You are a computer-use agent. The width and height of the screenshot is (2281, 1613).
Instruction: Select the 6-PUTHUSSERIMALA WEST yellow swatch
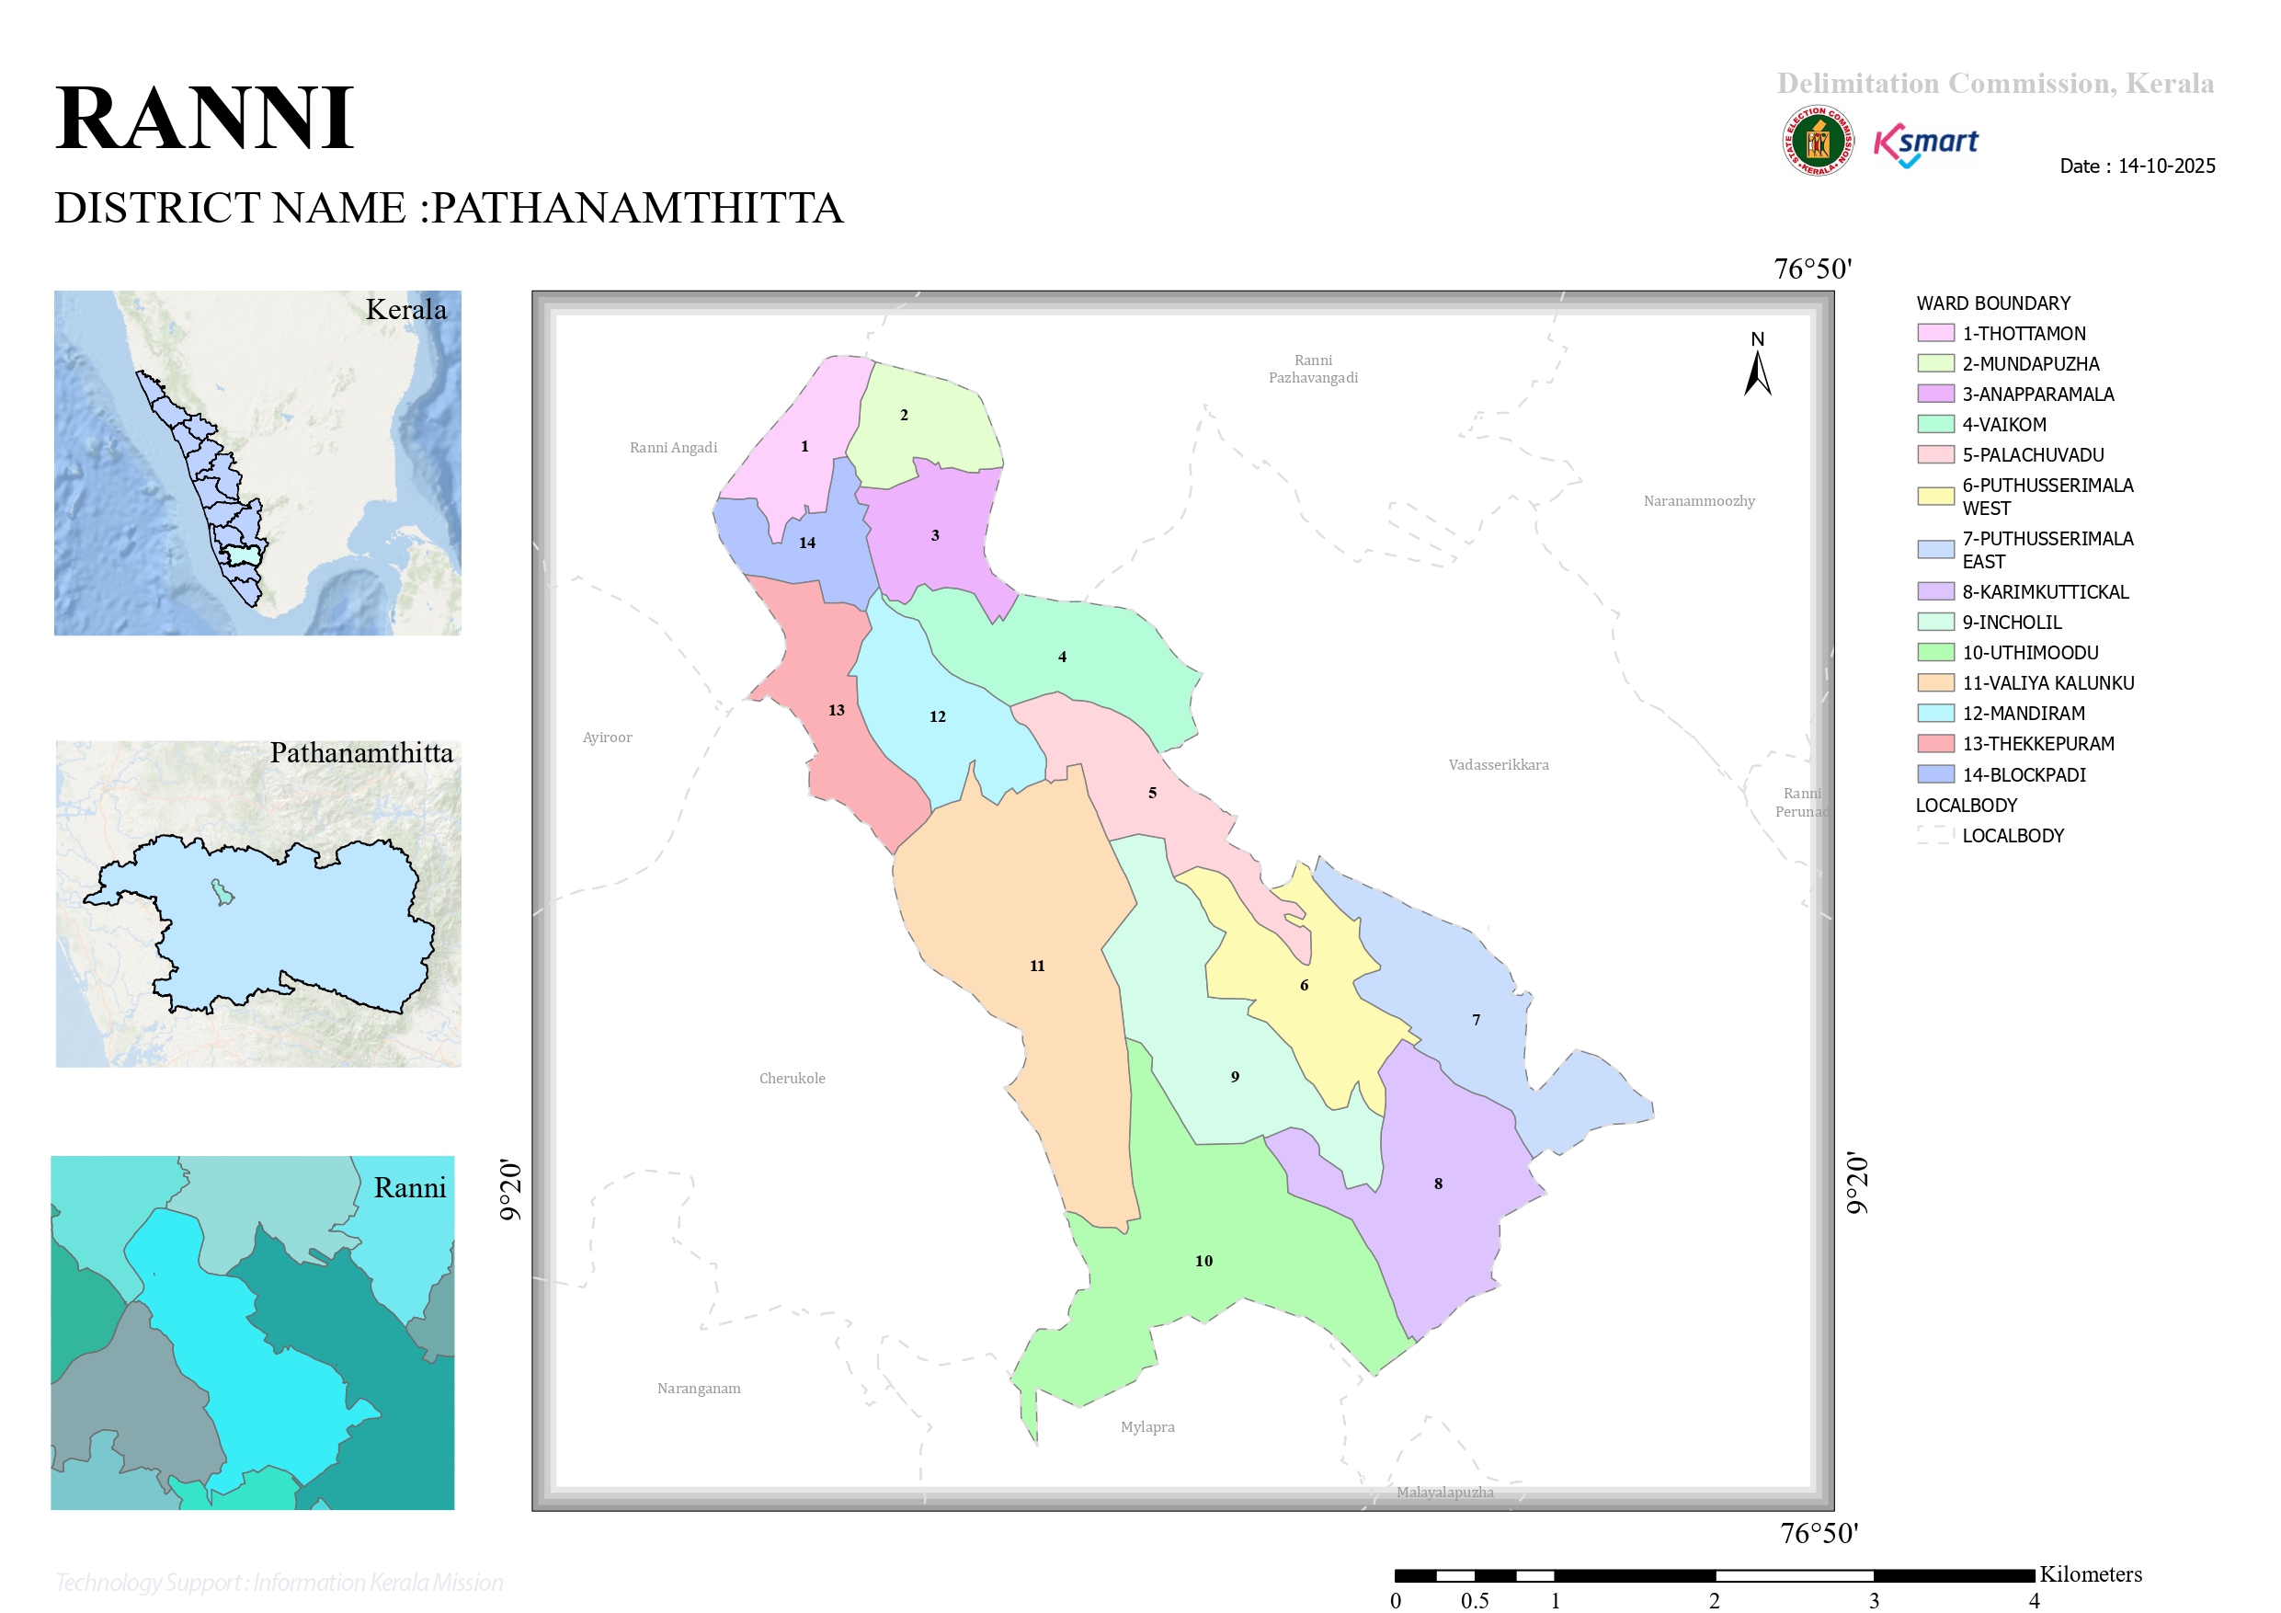pos(1935,496)
